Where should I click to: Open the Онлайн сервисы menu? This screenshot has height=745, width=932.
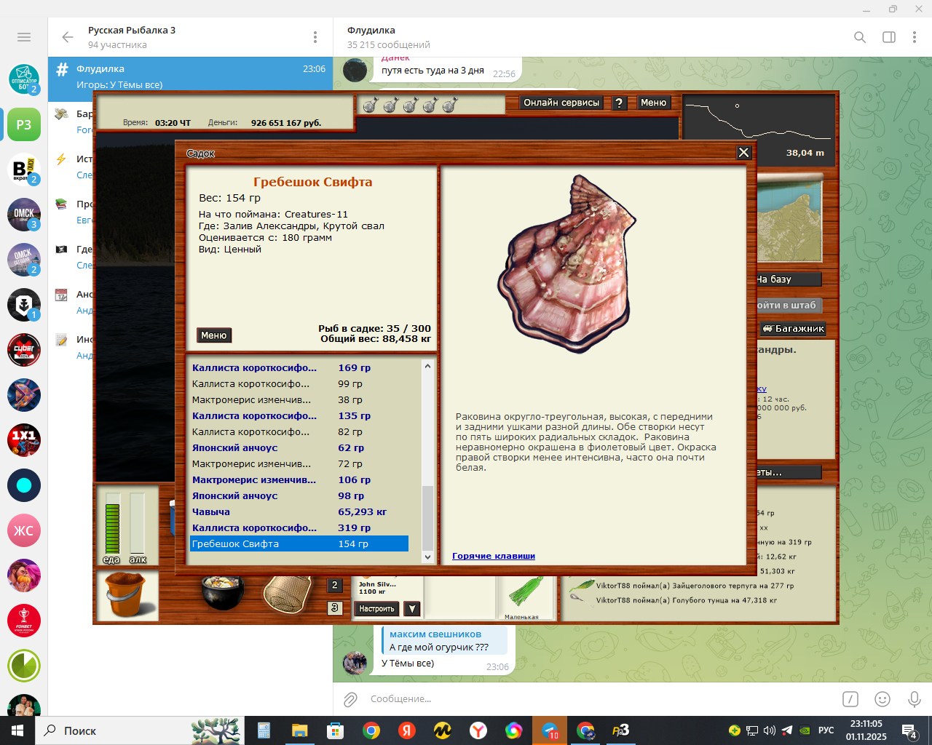(561, 103)
